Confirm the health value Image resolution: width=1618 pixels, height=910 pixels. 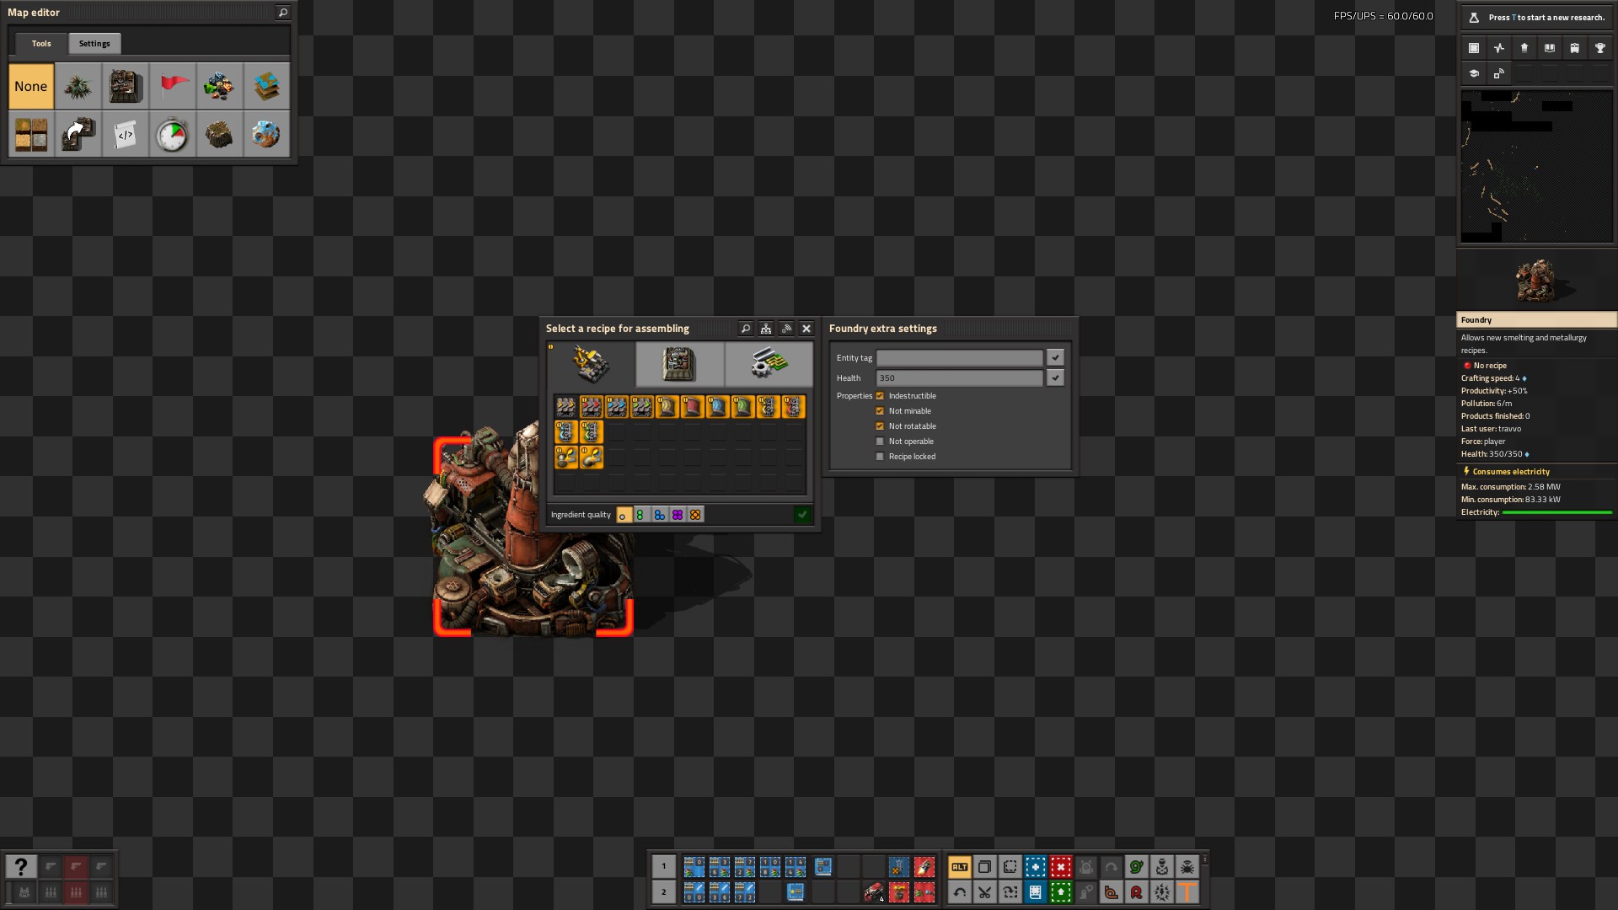(1055, 378)
